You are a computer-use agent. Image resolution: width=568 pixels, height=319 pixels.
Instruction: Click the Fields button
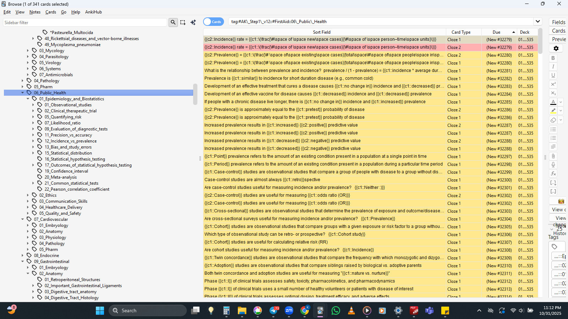558,22
